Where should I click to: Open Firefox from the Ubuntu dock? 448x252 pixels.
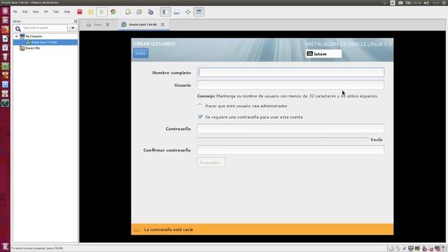5,29
